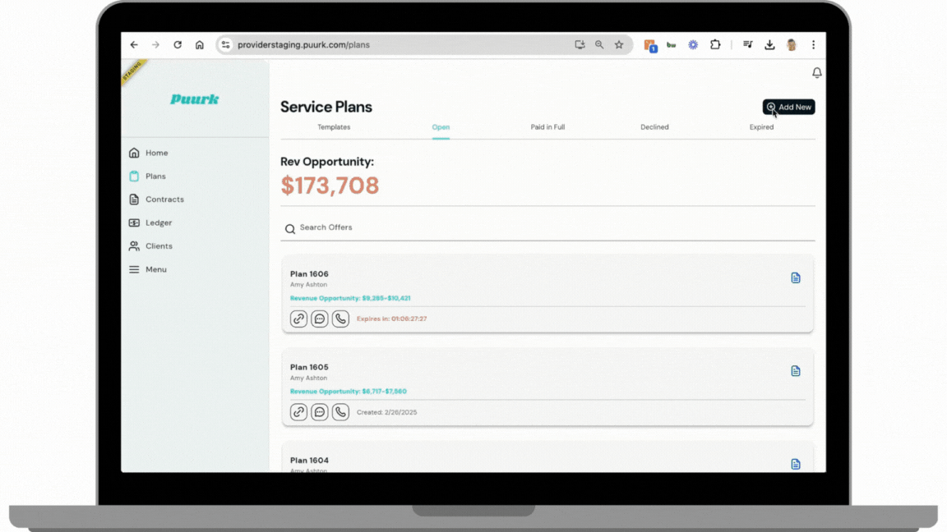Open Plan 1605 title
The height and width of the screenshot is (532, 947).
coord(309,367)
